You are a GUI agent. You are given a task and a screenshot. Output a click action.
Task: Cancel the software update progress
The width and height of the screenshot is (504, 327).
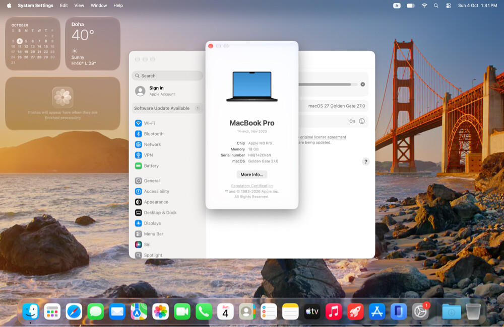tap(362, 85)
